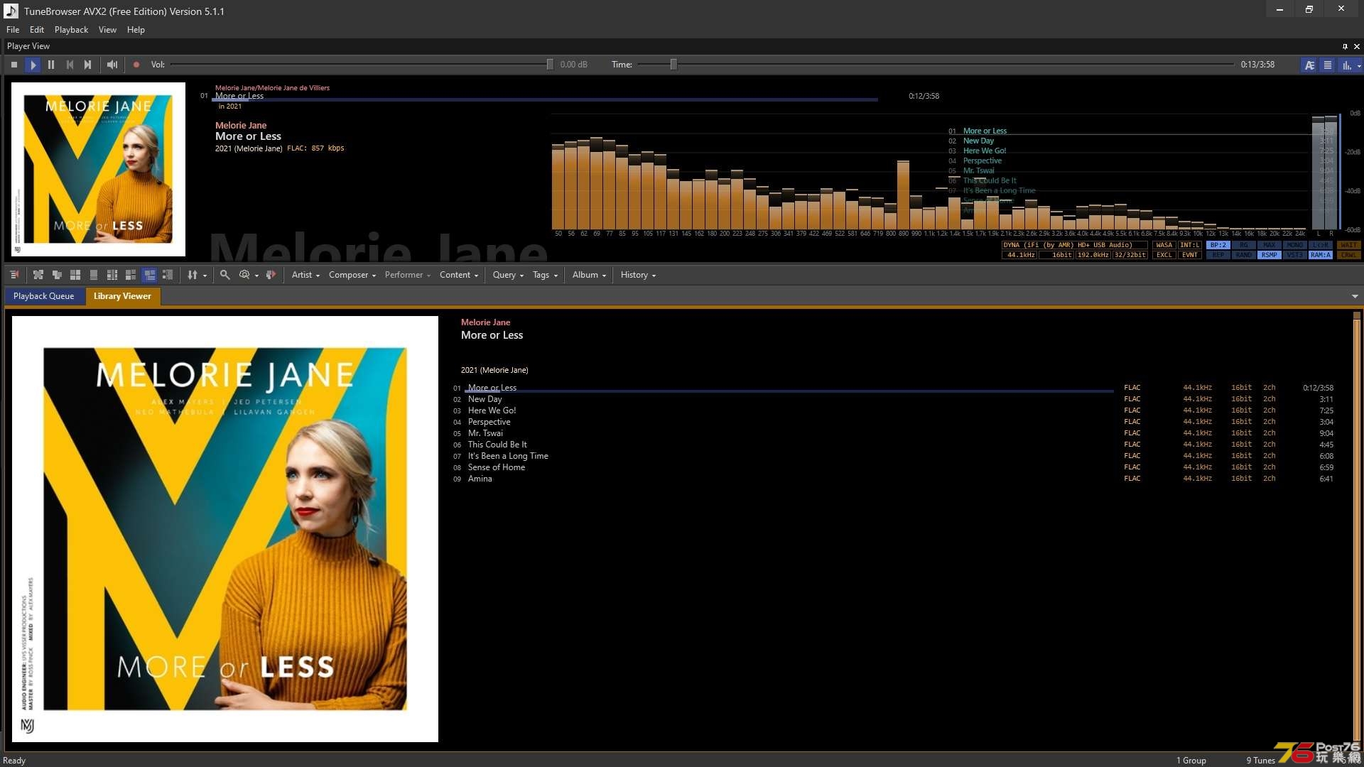Viewport: 1364px width, 767px height.
Task: Skip to the next track
Action: point(87,65)
